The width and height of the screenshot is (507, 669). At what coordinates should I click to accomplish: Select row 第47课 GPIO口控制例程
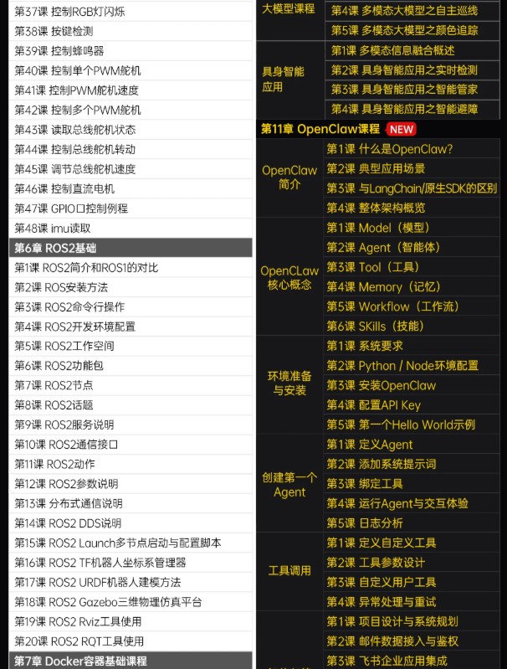(x=131, y=208)
